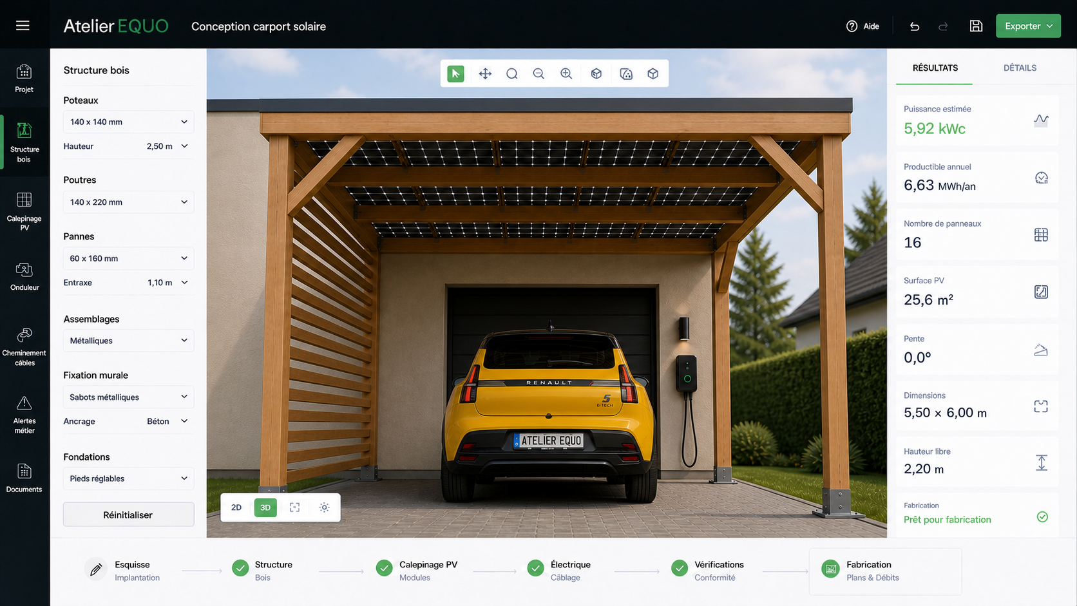Open Sabots métalliques fixation dropdown

click(129, 397)
